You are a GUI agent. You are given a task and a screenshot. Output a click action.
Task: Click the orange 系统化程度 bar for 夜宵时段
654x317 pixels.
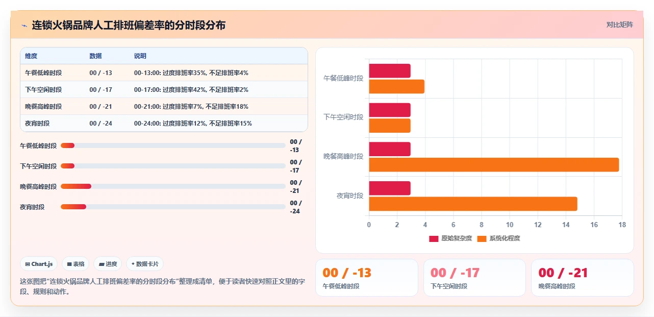(x=473, y=204)
